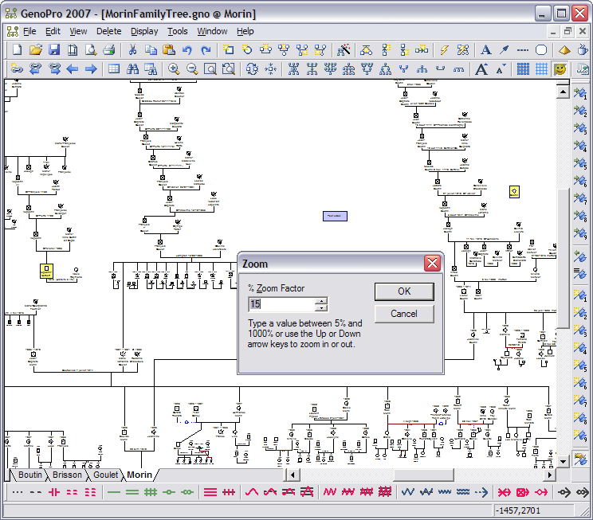Click the orange pyramid toolbar icon

click(564, 49)
